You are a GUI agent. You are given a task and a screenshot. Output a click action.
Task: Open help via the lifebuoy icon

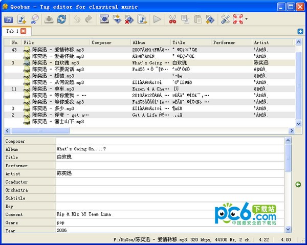point(238,19)
